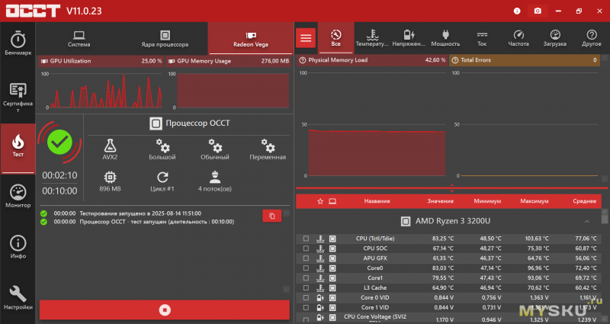Filter sensors by Частота

tap(518, 38)
